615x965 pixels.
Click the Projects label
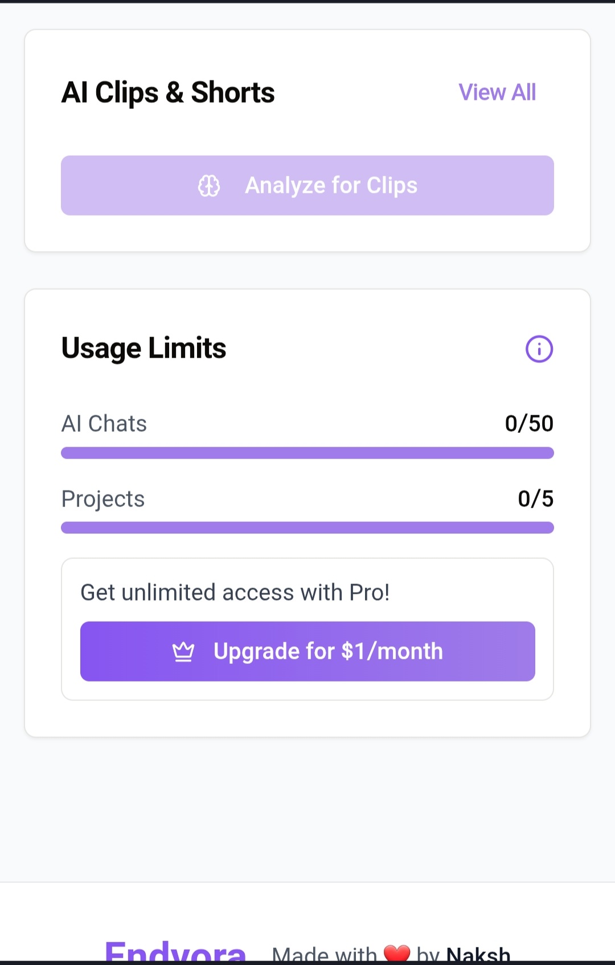103,499
